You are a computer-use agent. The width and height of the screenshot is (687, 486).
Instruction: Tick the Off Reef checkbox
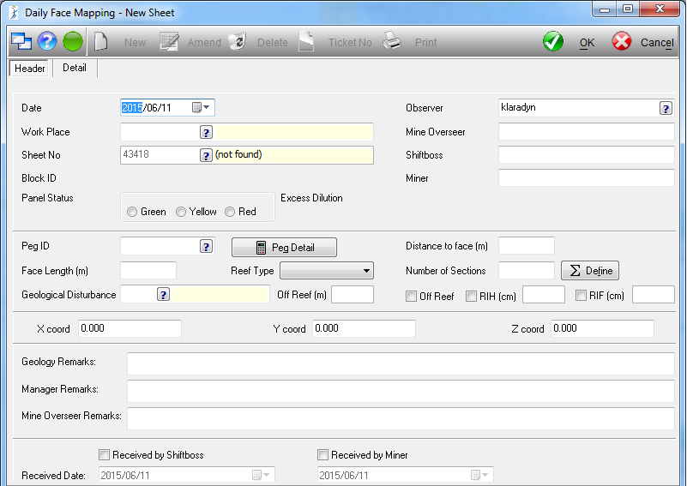click(412, 297)
